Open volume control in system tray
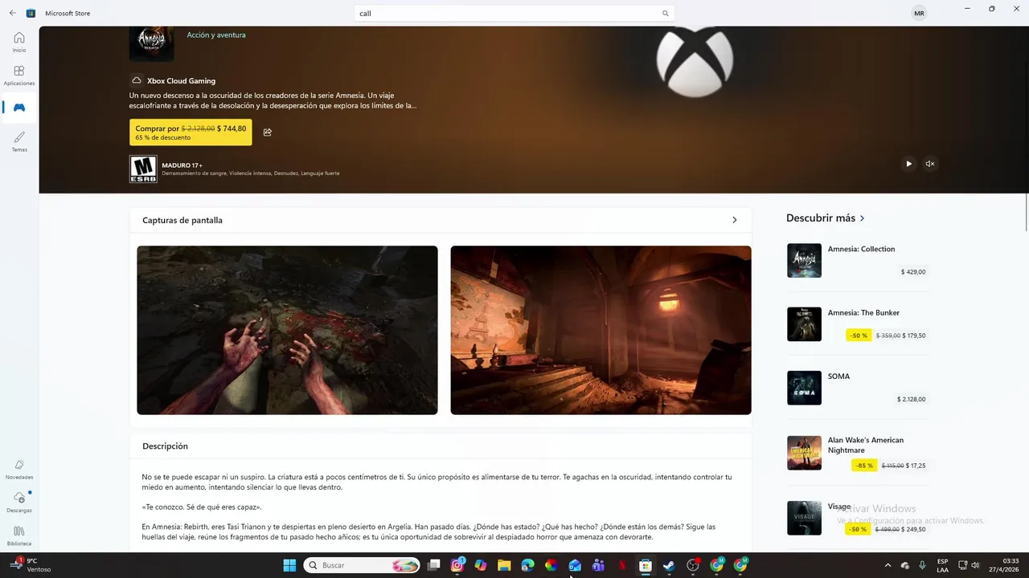The height and width of the screenshot is (578, 1029). 977,565
